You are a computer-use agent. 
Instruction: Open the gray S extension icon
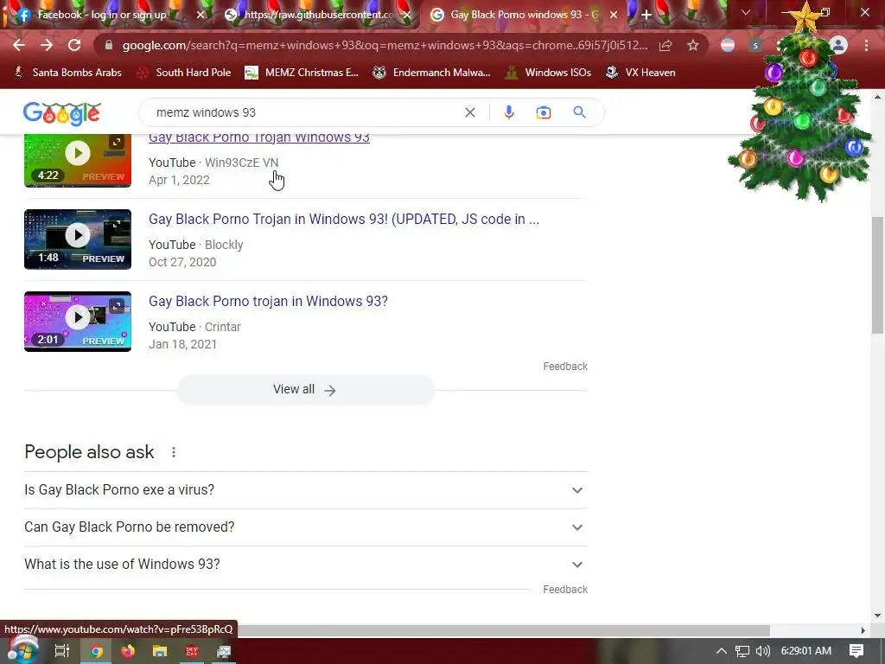point(755,45)
